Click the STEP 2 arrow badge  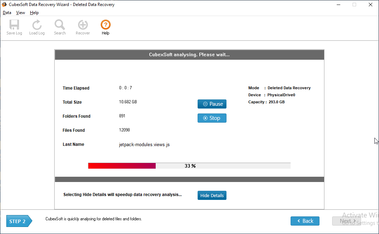[19, 221]
